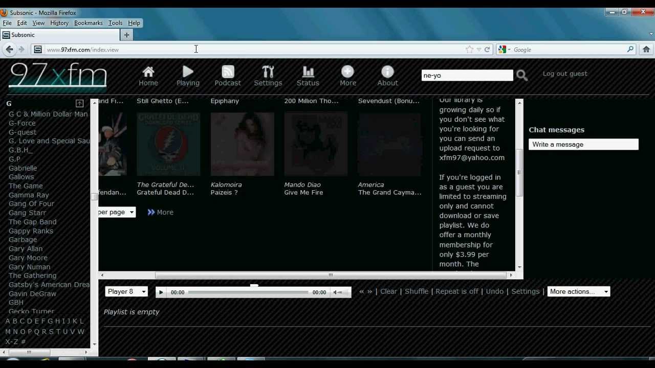Click the Google search magnifier icon
This screenshot has width=655, height=368.
tap(630, 50)
